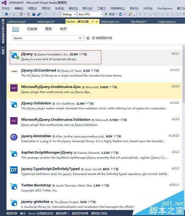Click the green Start debugging button

pyautogui.click(x=106, y=14)
